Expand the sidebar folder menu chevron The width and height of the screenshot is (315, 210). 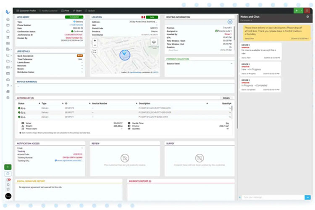click(x=11, y=61)
